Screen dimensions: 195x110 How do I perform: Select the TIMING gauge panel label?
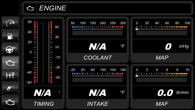point(44,104)
